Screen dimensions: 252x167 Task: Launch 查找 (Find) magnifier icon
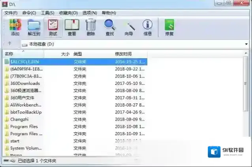click(x=109, y=27)
